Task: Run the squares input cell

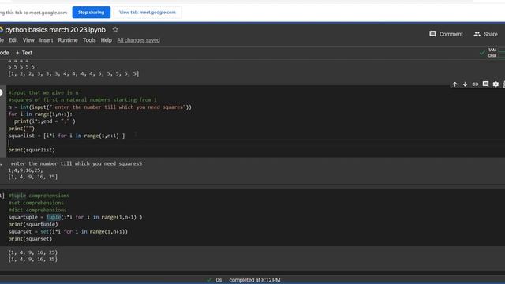Action: (1, 93)
